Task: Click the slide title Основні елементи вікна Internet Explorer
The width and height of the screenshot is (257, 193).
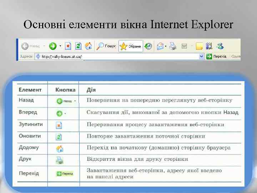Action: coord(128,25)
